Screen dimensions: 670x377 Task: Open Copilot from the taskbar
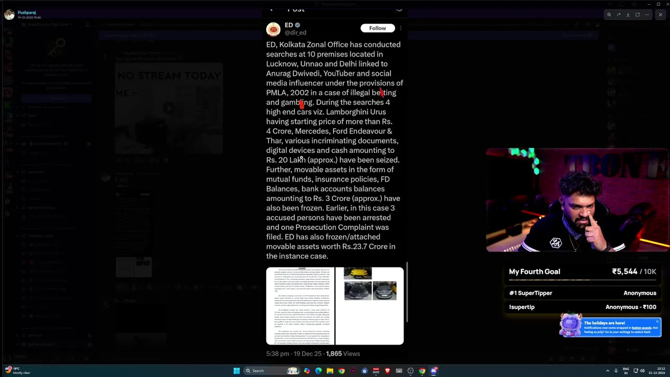(307, 371)
